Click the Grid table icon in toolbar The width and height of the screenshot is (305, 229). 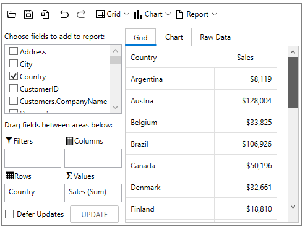(100, 14)
